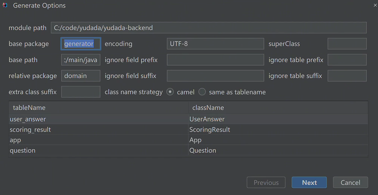Click the encoding UTF-8 field
This screenshot has width=378, height=195.
pyautogui.click(x=215, y=43)
